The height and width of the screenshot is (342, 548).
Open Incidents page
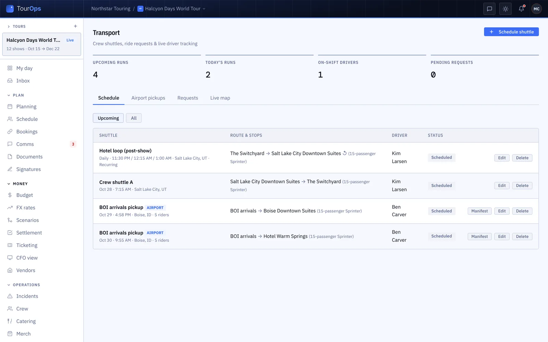tap(41, 296)
